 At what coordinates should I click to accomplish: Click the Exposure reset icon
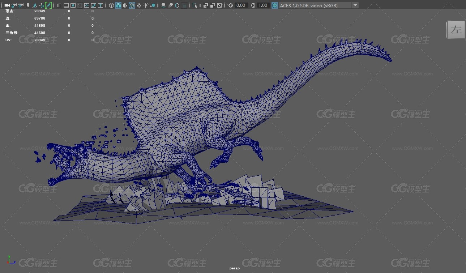point(230,5)
